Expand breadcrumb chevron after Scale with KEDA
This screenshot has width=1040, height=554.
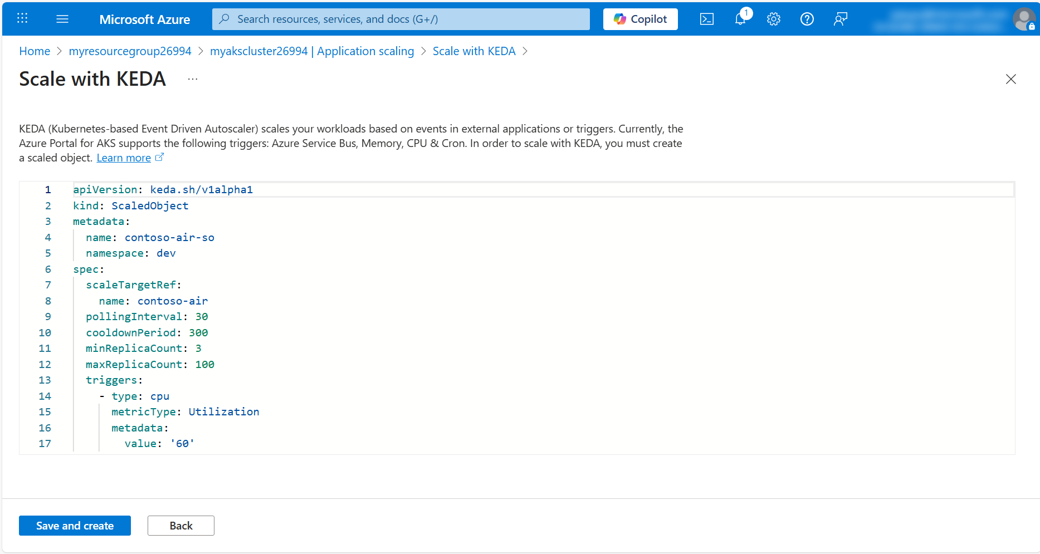(x=524, y=51)
